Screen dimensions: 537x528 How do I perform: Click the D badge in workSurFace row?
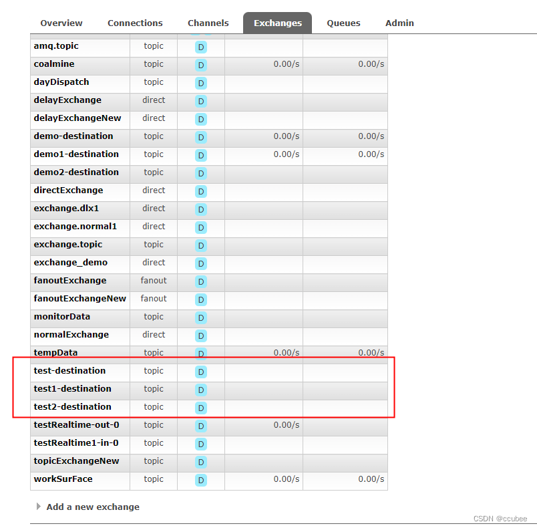click(201, 481)
